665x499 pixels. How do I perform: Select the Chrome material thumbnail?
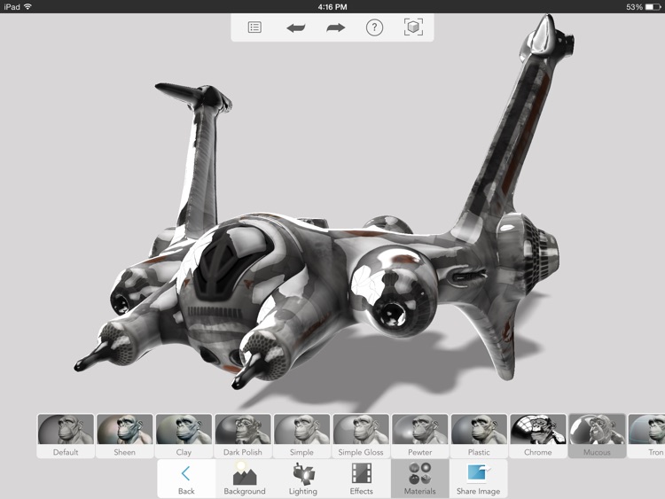point(537,435)
